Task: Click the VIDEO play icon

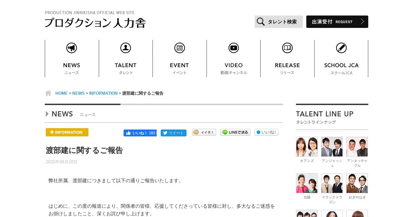Action: coord(234,48)
